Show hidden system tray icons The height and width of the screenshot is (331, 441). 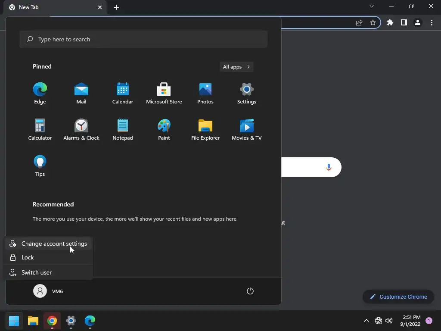coord(366,321)
